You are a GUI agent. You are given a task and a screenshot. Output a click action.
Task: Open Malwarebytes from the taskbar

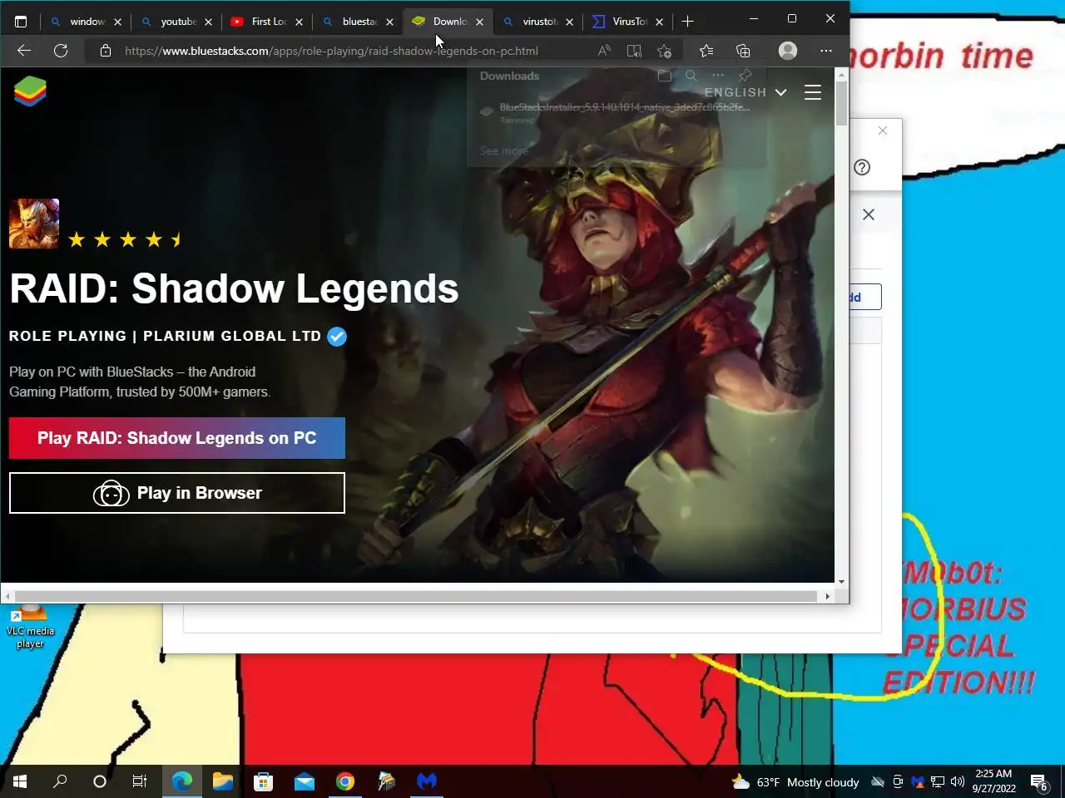[427, 781]
